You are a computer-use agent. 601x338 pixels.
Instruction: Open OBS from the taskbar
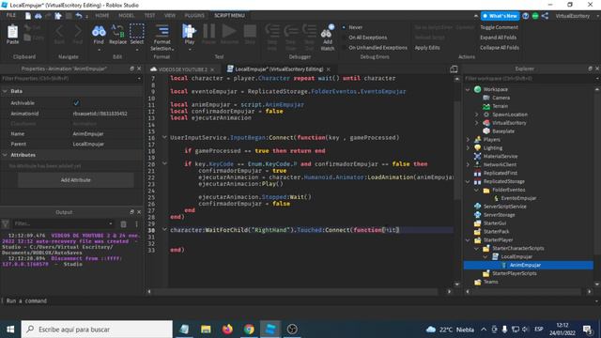click(292, 330)
